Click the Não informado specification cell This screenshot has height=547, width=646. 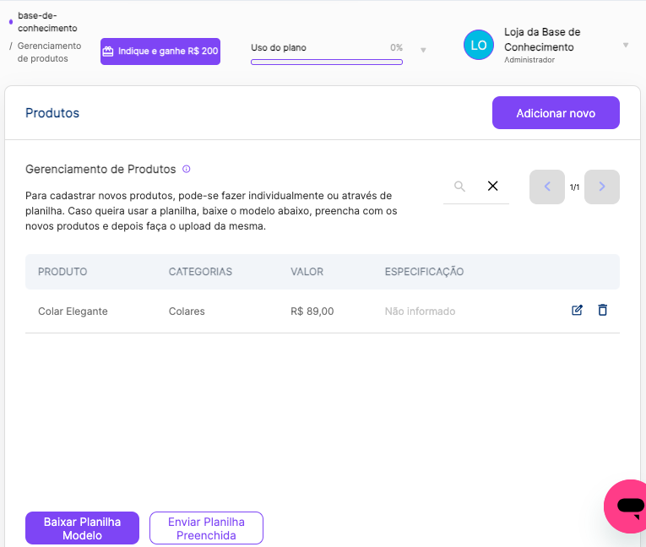[420, 311]
